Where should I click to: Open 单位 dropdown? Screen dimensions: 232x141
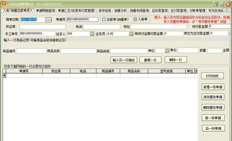tap(167, 51)
